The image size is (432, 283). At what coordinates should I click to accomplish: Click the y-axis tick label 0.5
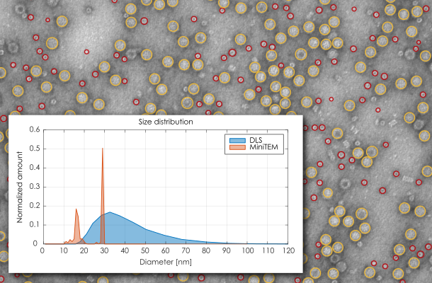point(33,149)
